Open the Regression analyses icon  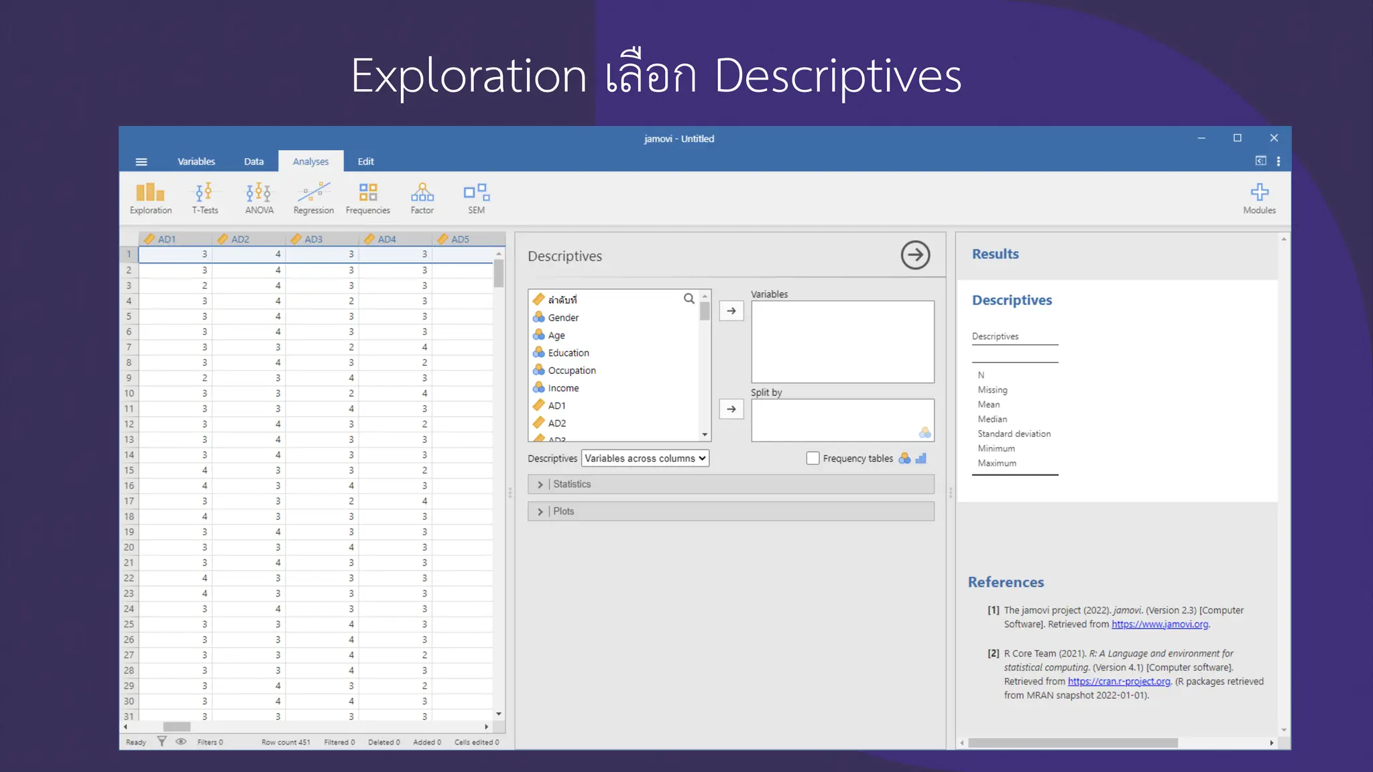click(313, 198)
